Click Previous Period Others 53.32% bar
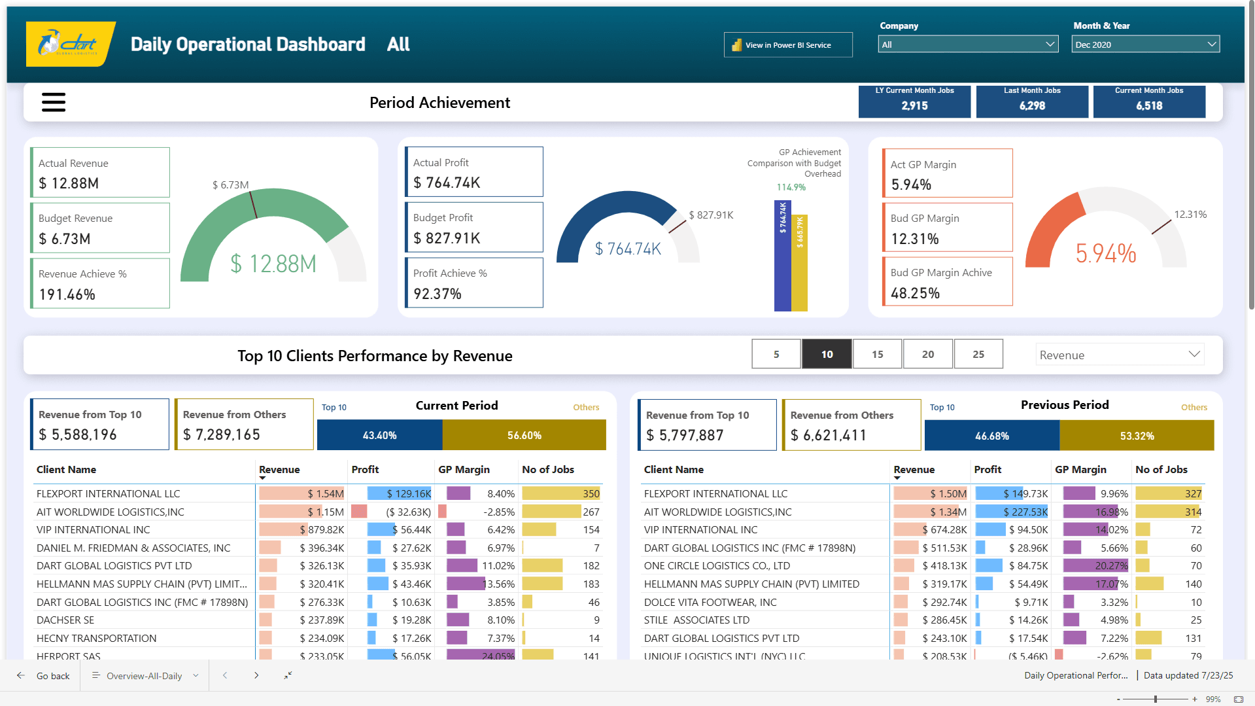 pyautogui.click(x=1137, y=436)
